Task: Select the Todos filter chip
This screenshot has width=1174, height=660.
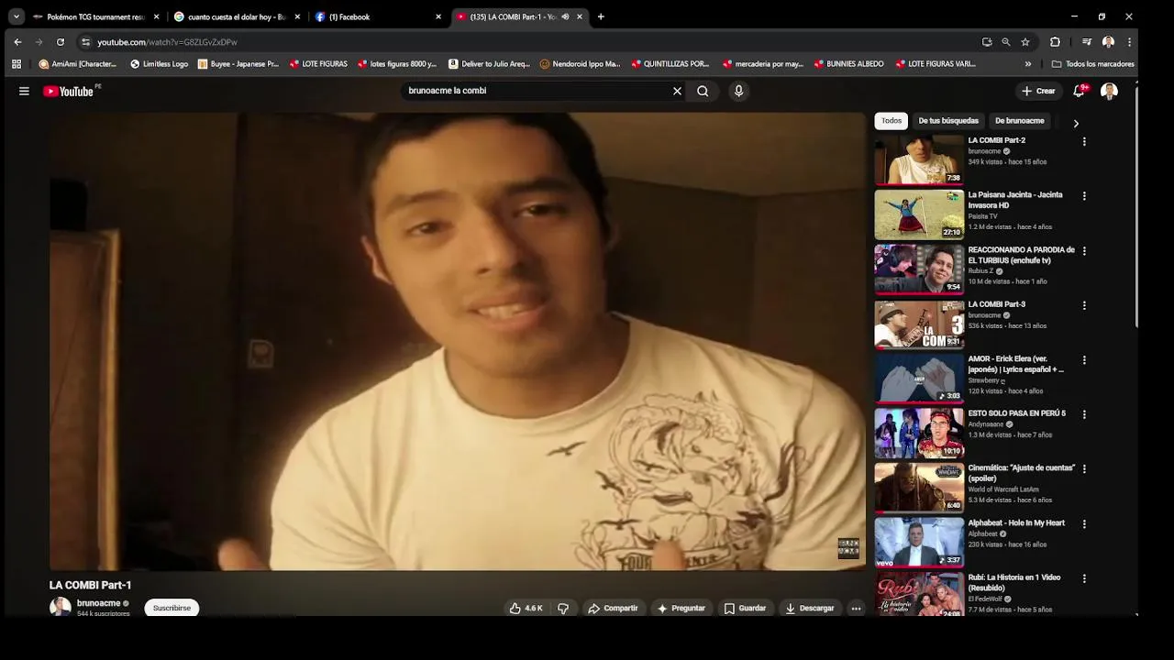Action: click(x=892, y=121)
